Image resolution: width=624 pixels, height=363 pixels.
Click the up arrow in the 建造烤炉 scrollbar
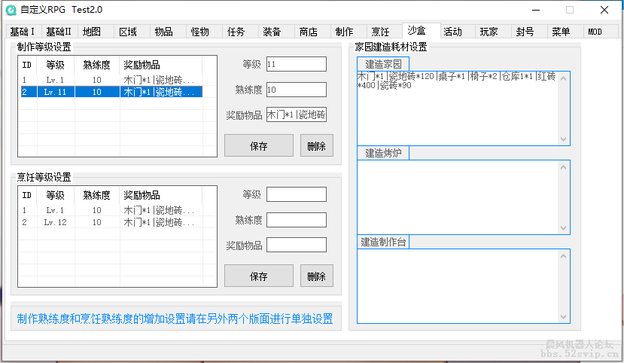click(x=564, y=166)
